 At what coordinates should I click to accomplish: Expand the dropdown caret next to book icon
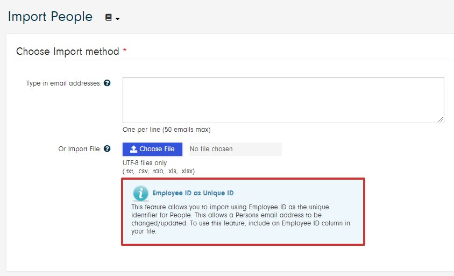117,19
